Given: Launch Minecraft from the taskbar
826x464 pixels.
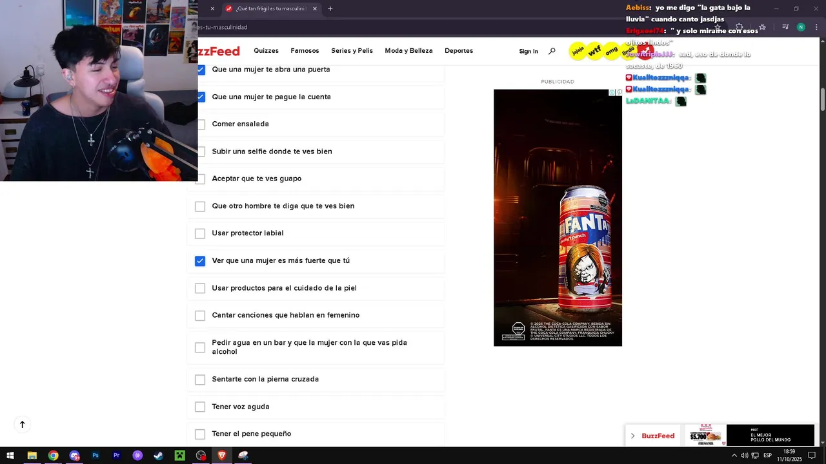Looking at the screenshot, I should pyautogui.click(x=179, y=456).
